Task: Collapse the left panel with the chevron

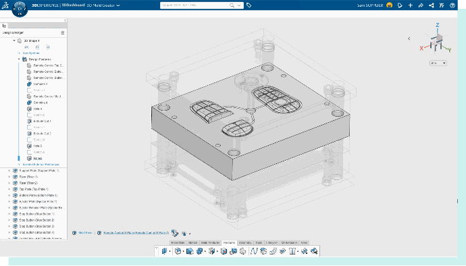Action: (x=65, y=20)
